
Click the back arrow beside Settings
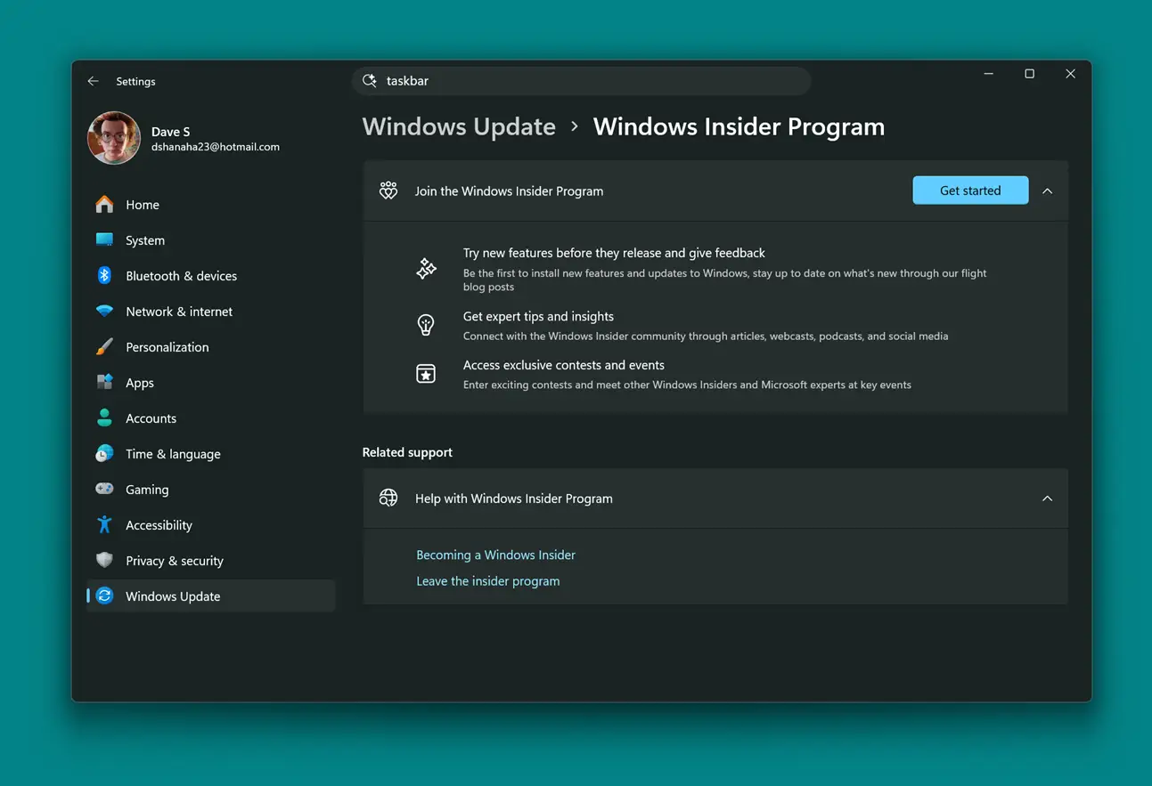pos(93,81)
